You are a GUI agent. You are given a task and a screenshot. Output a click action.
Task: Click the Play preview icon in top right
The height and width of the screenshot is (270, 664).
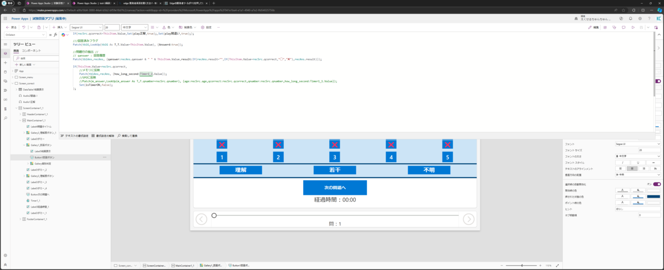[x=632, y=27]
